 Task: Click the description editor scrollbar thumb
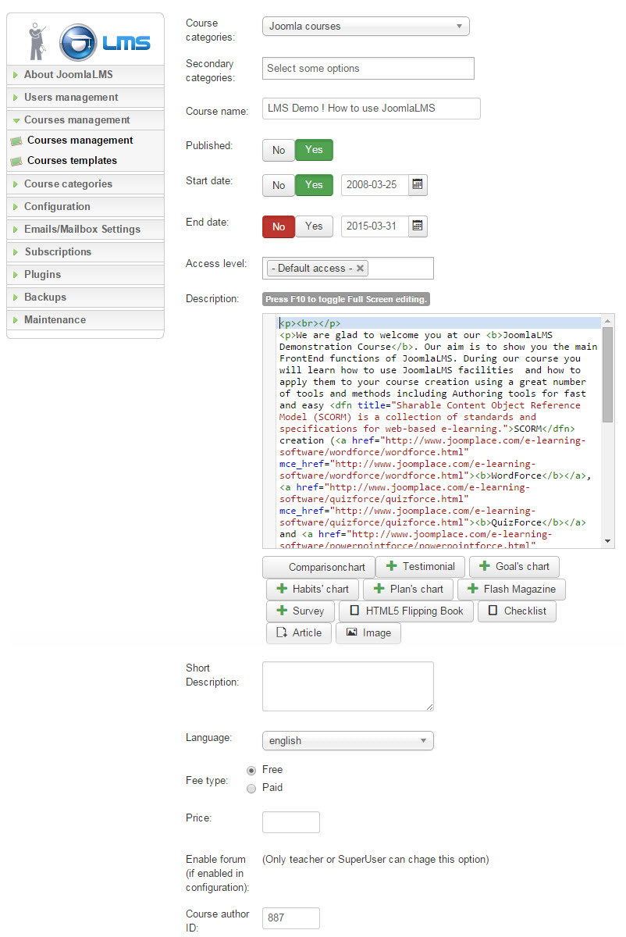tap(608, 375)
